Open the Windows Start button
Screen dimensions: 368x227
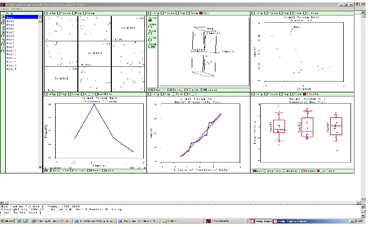pos(7,221)
